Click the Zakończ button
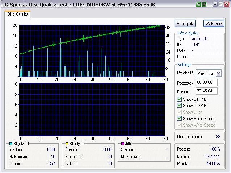Viewport: 231px width, 173px height. coord(214,24)
